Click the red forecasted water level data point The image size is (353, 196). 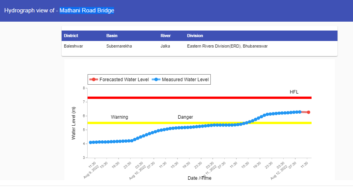308,112
